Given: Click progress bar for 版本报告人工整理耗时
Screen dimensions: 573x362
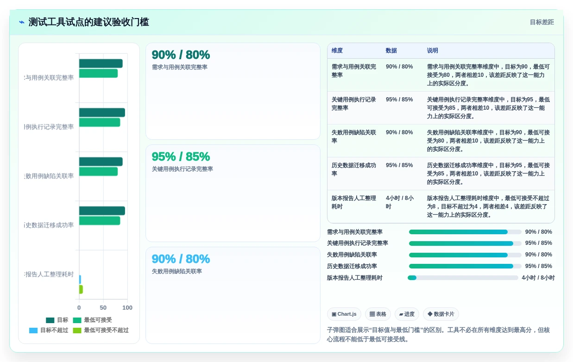Looking at the screenshot, I should point(463,278).
